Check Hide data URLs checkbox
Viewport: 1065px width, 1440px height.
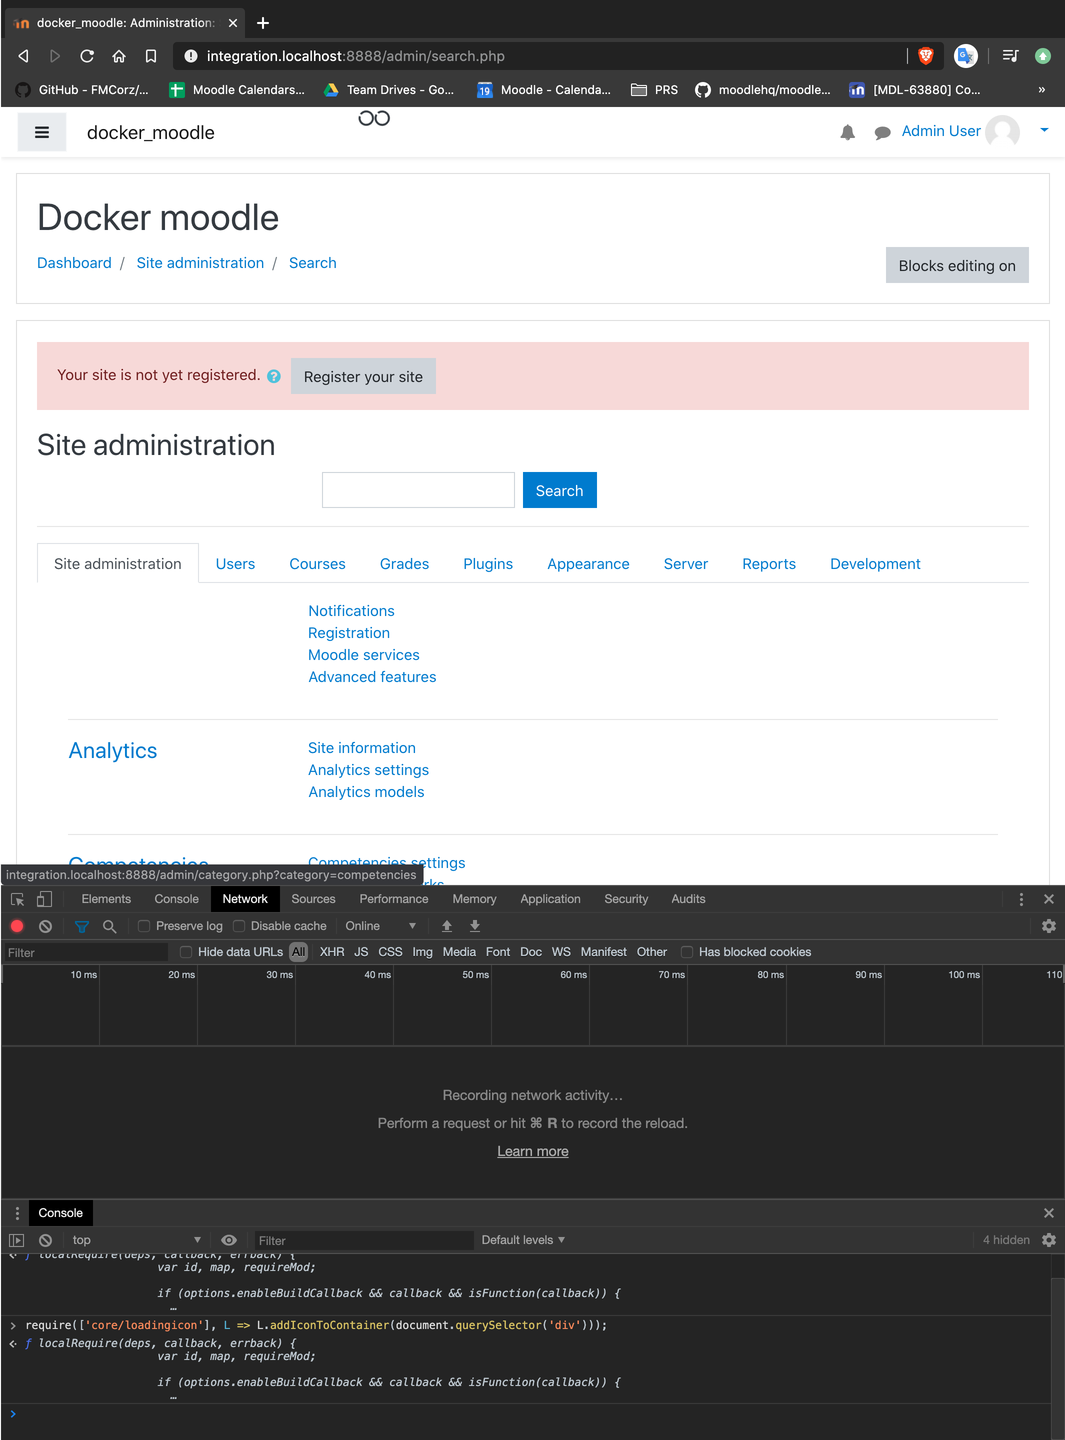click(186, 952)
